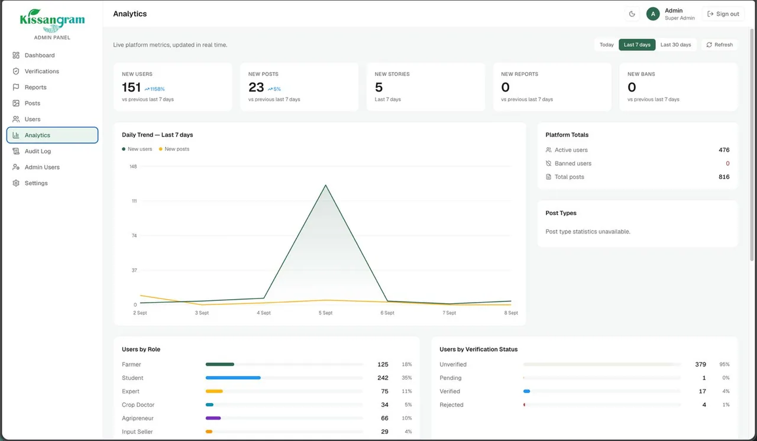Click the Users people icon in sidebar

click(x=16, y=119)
